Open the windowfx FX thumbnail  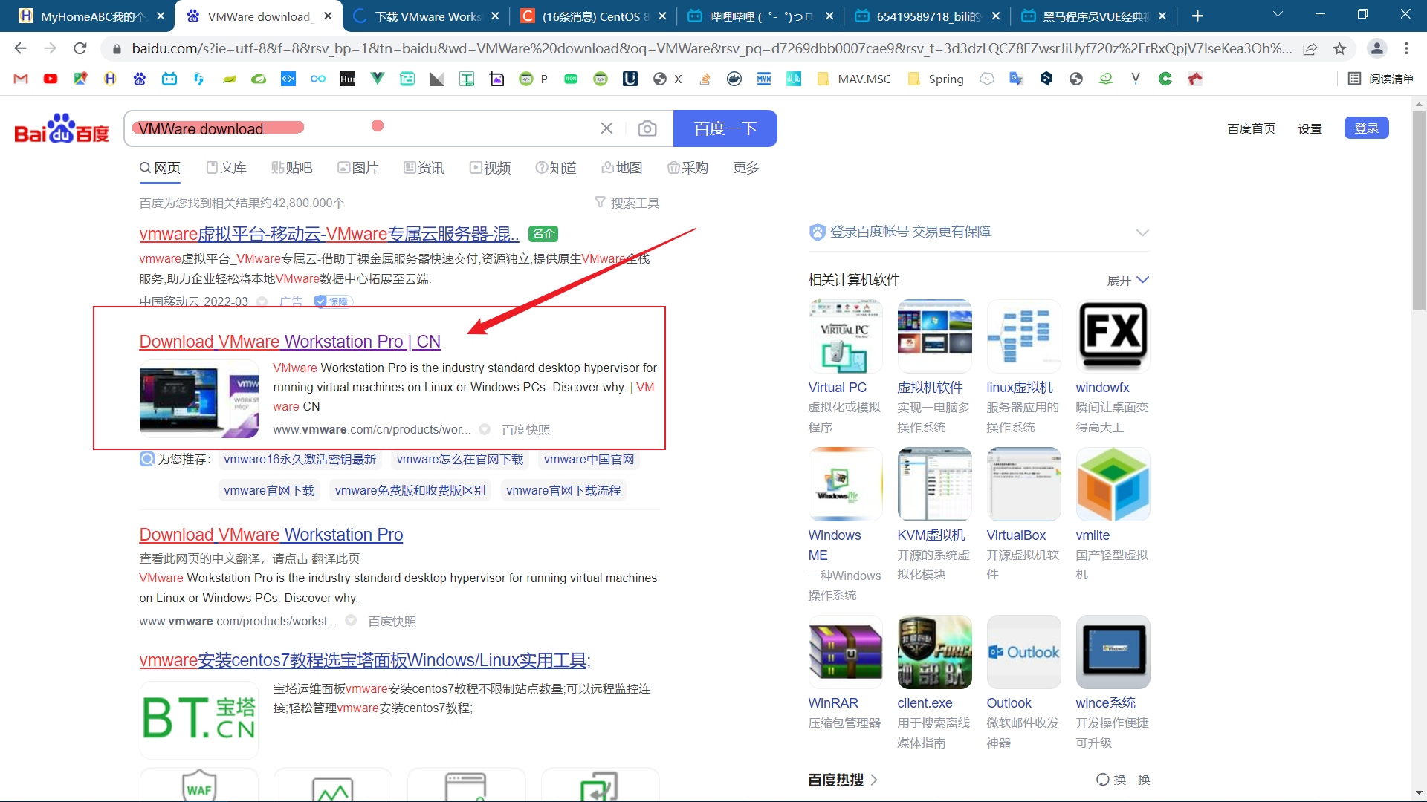[1113, 336]
